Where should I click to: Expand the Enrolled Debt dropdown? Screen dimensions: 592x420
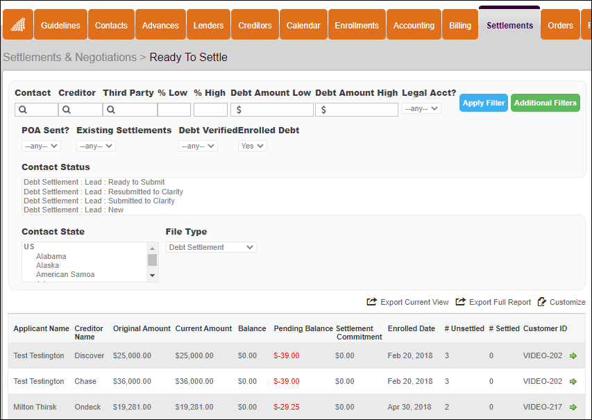(252, 146)
